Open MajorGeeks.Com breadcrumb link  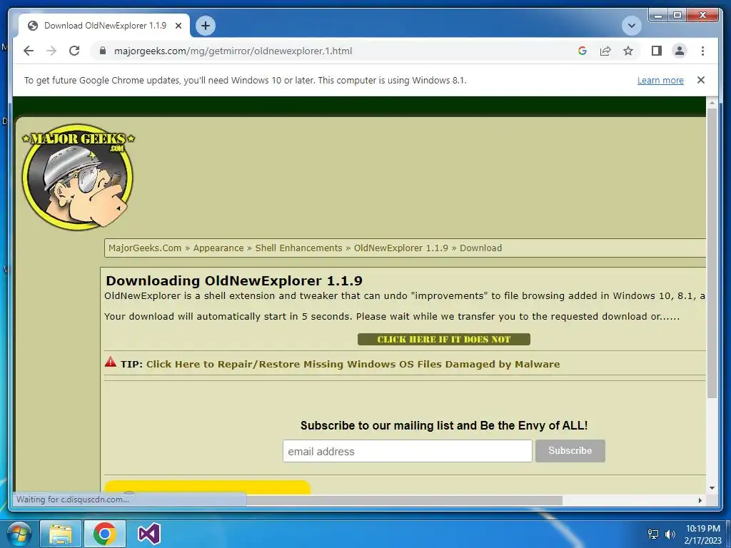coord(145,248)
